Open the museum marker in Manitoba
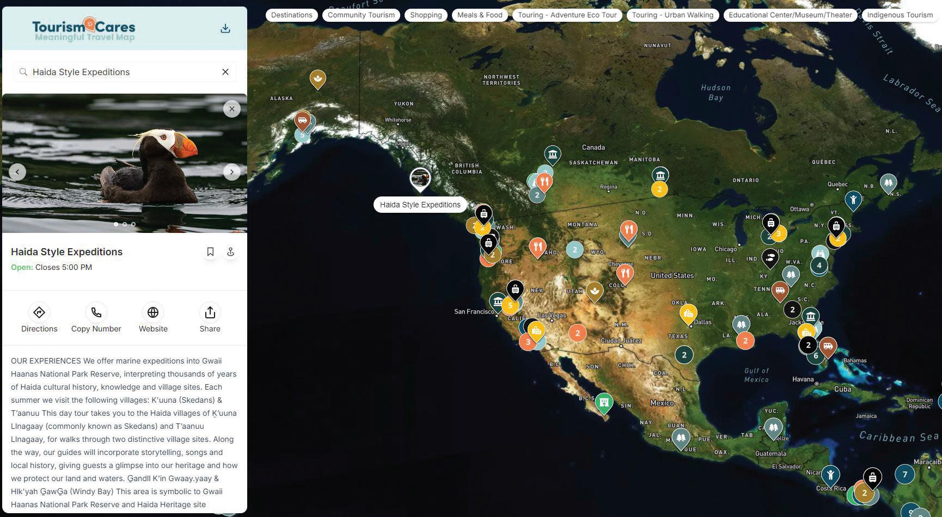 660,176
